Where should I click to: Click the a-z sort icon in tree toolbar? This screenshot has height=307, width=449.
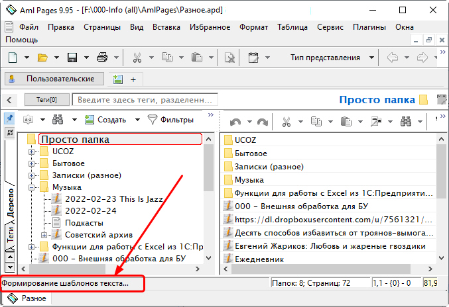(28, 120)
